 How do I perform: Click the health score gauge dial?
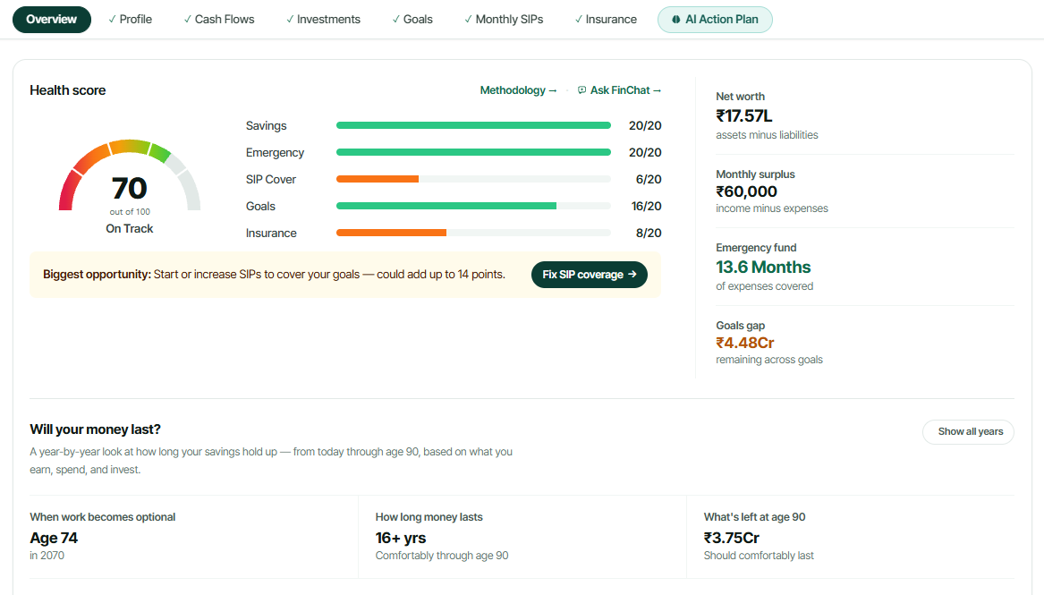(x=129, y=175)
